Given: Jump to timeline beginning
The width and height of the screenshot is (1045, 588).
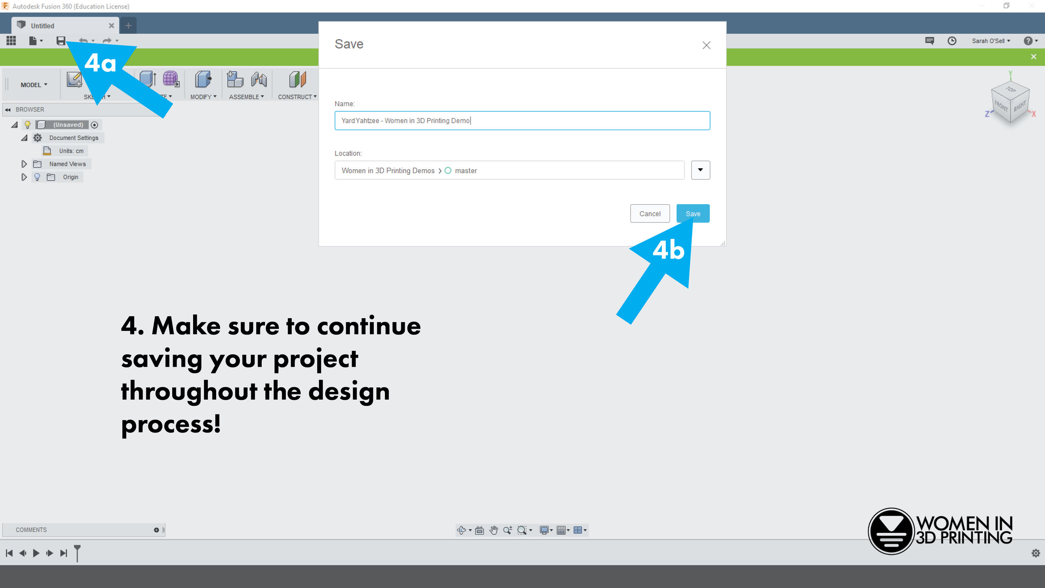Looking at the screenshot, I should (x=9, y=553).
